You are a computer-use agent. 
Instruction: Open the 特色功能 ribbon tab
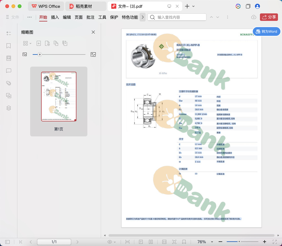[130, 17]
